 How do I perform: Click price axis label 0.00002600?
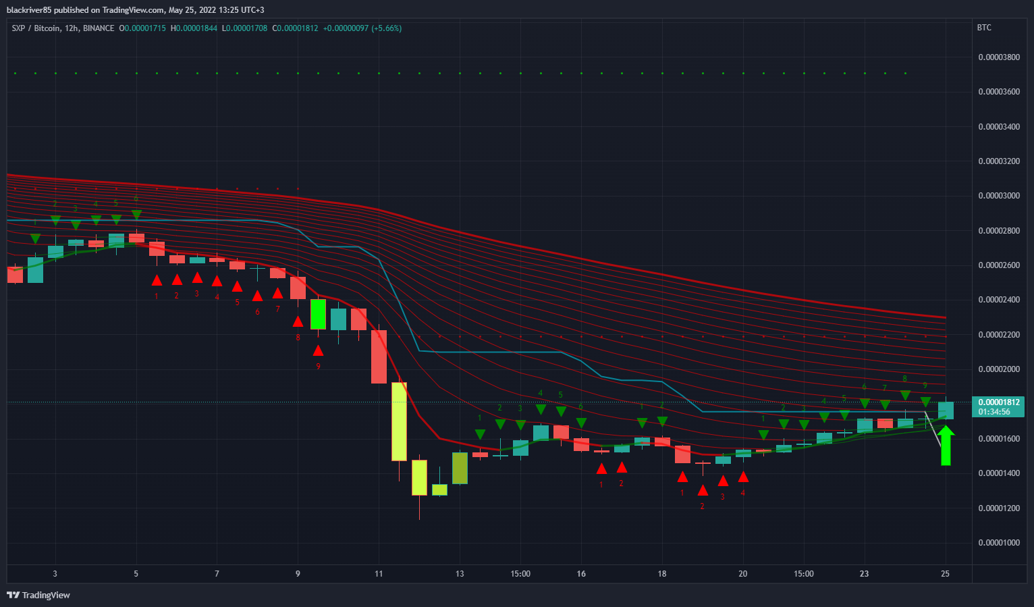[x=999, y=265]
